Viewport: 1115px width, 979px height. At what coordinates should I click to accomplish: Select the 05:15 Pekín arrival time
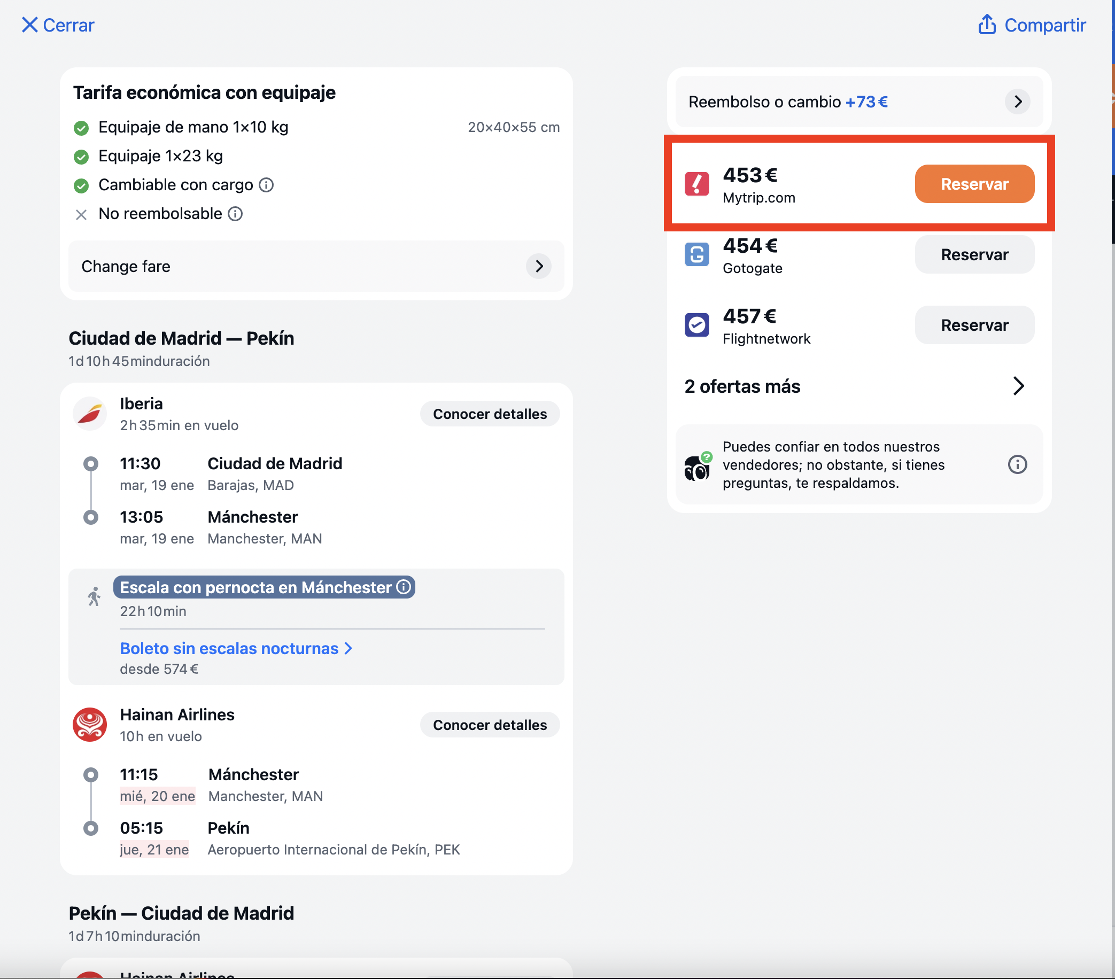pyautogui.click(x=141, y=828)
